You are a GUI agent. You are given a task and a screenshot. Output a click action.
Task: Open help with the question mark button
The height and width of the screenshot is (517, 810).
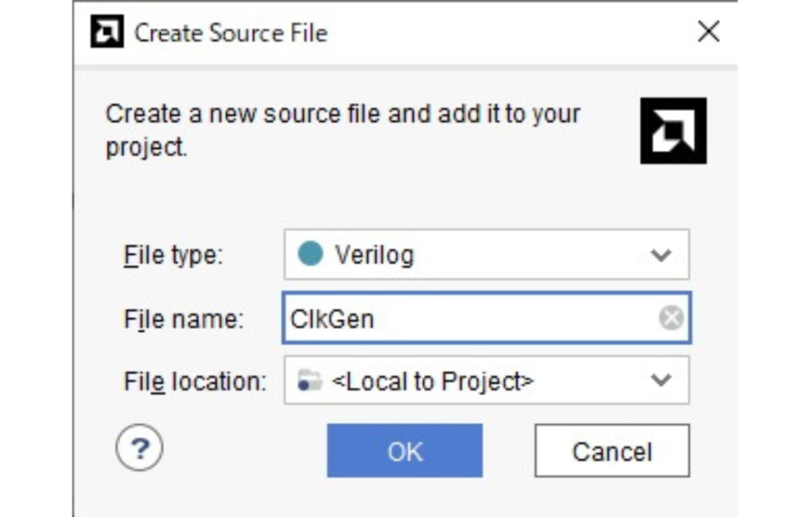coord(139,450)
